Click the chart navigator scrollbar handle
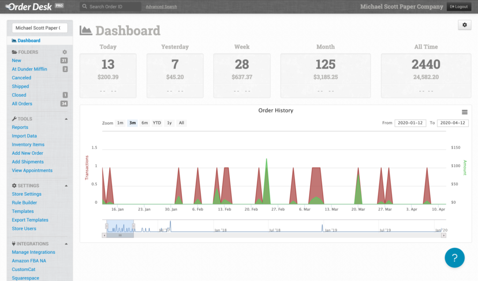This screenshot has width=478, height=281. pyautogui.click(x=120, y=236)
